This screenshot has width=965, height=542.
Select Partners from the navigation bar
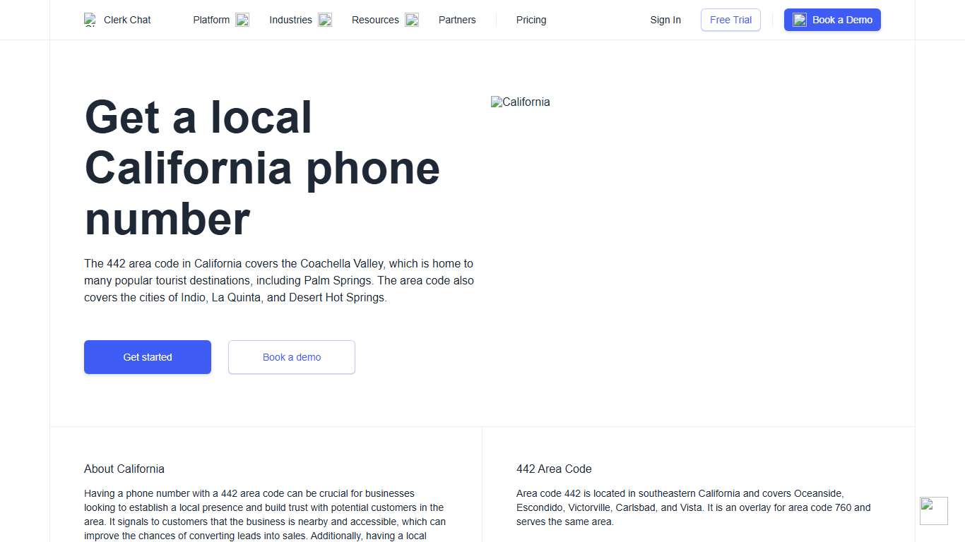click(x=457, y=20)
